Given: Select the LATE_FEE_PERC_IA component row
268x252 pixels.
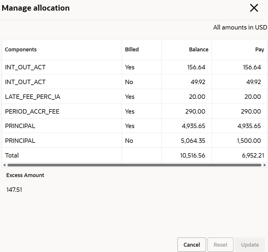Looking at the screenshot, I should 134,96.
